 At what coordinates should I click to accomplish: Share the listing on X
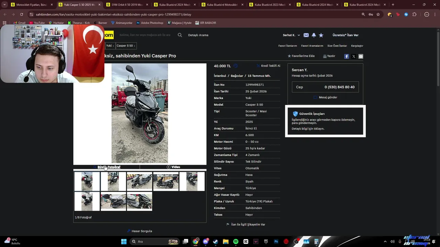354,56
